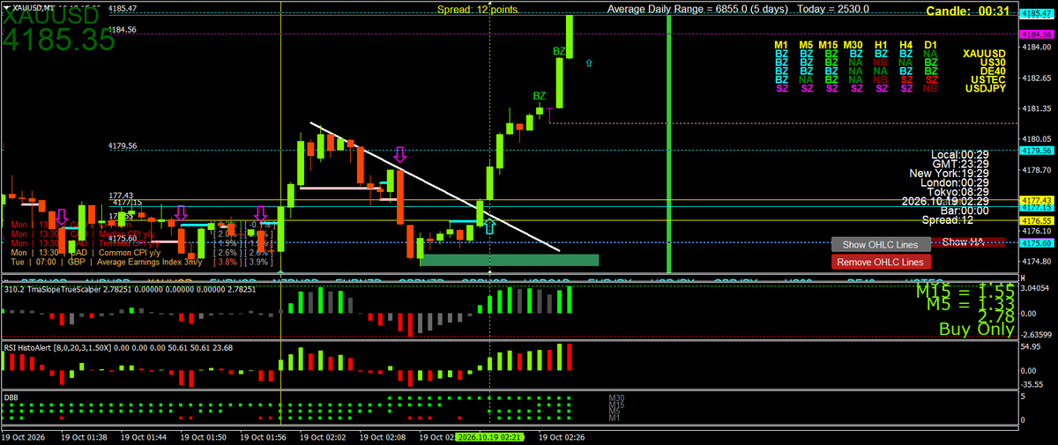Click the New York:19:29 clock line
Screen dimensions: 1058x445
click(949, 173)
